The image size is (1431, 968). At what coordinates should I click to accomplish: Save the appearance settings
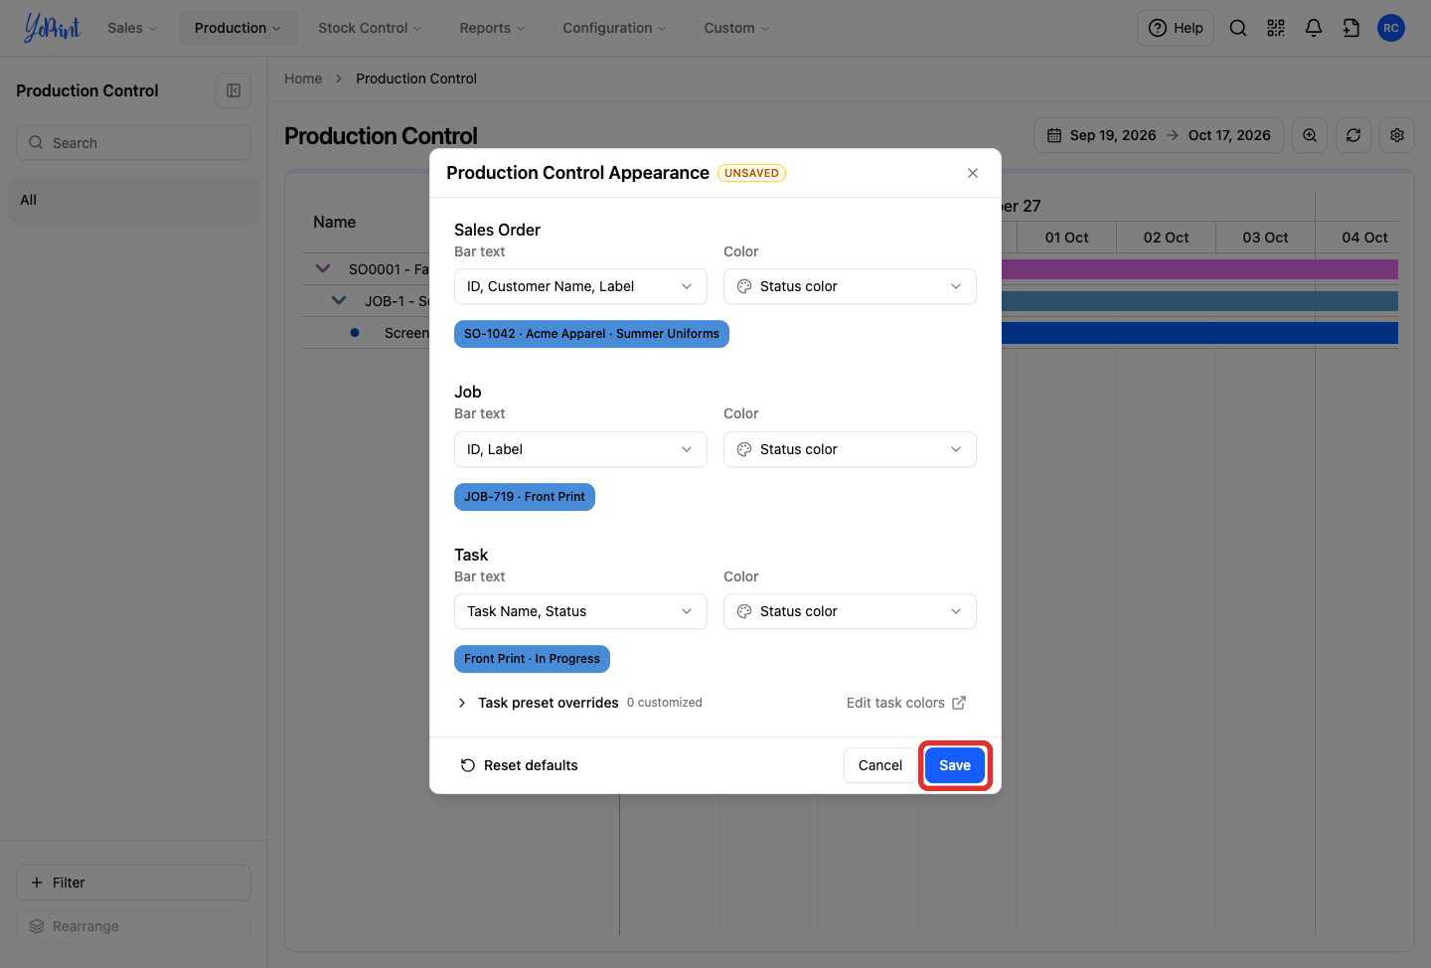955,765
